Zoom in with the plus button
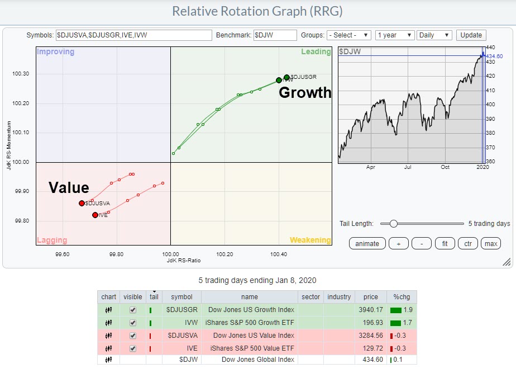The image size is (516, 368). (399, 244)
